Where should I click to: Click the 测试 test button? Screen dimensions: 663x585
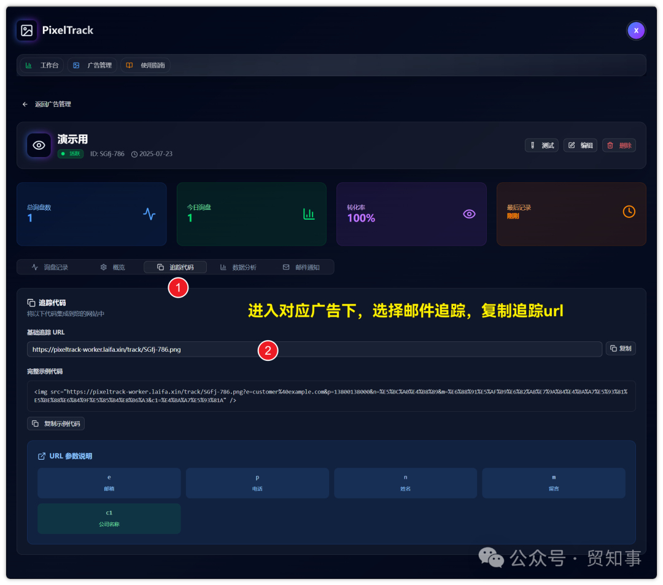(x=541, y=145)
